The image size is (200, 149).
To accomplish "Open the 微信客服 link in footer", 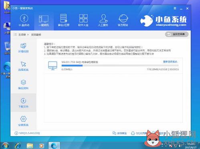I will click(119, 133).
